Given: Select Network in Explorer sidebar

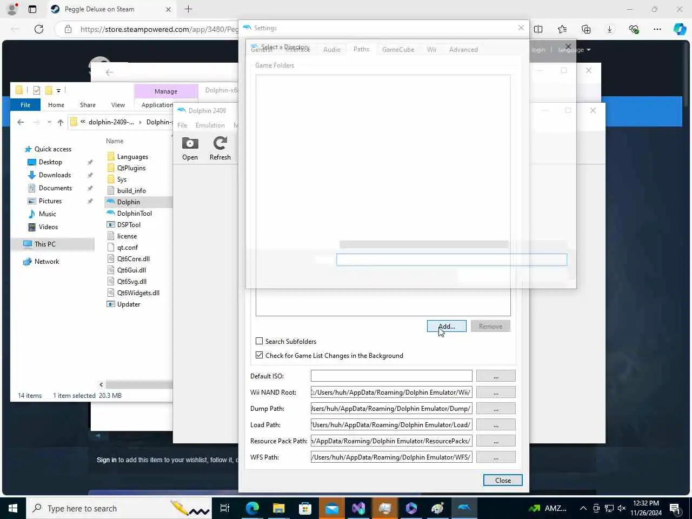Looking at the screenshot, I should 46,262.
